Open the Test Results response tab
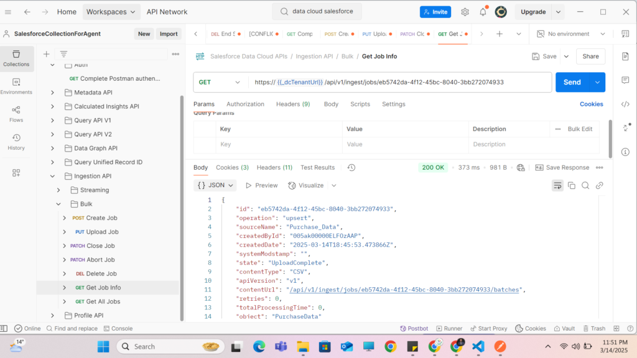 click(x=318, y=167)
